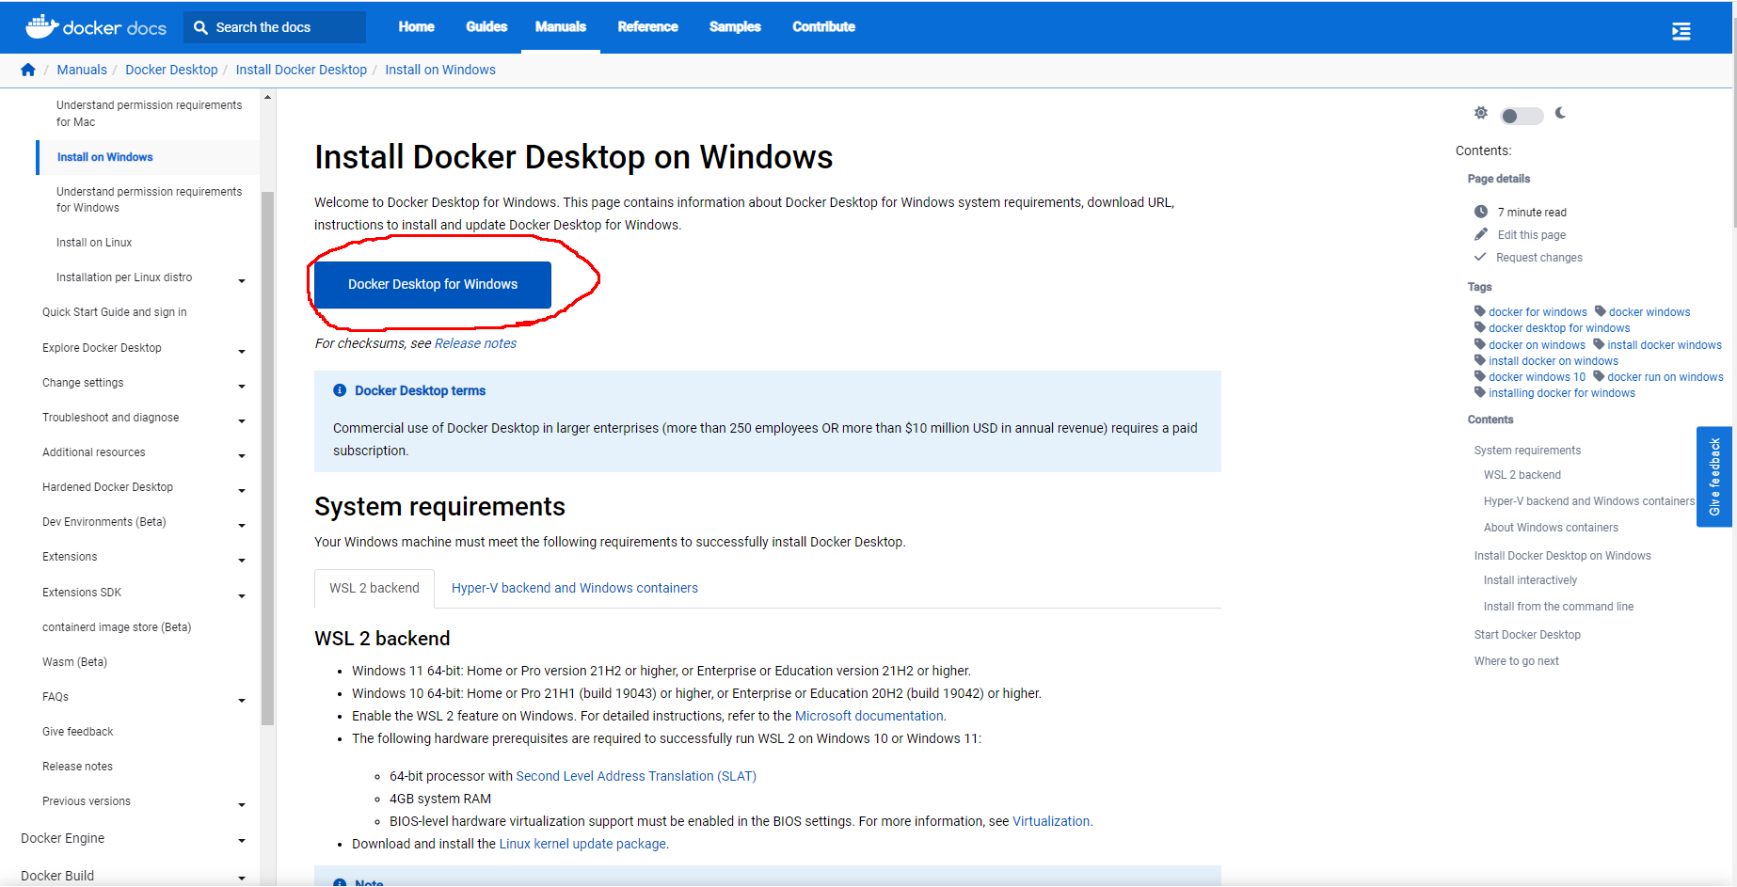Click the checkmark icon beside Request changes
Screen dimensions: 1737x887
tap(1480, 257)
